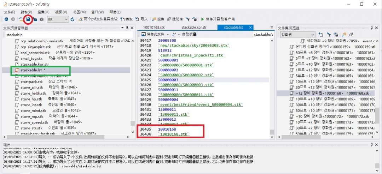Screen dimensions: 382x174
Task: Open the 封包(P) menu
Action: point(26,12)
